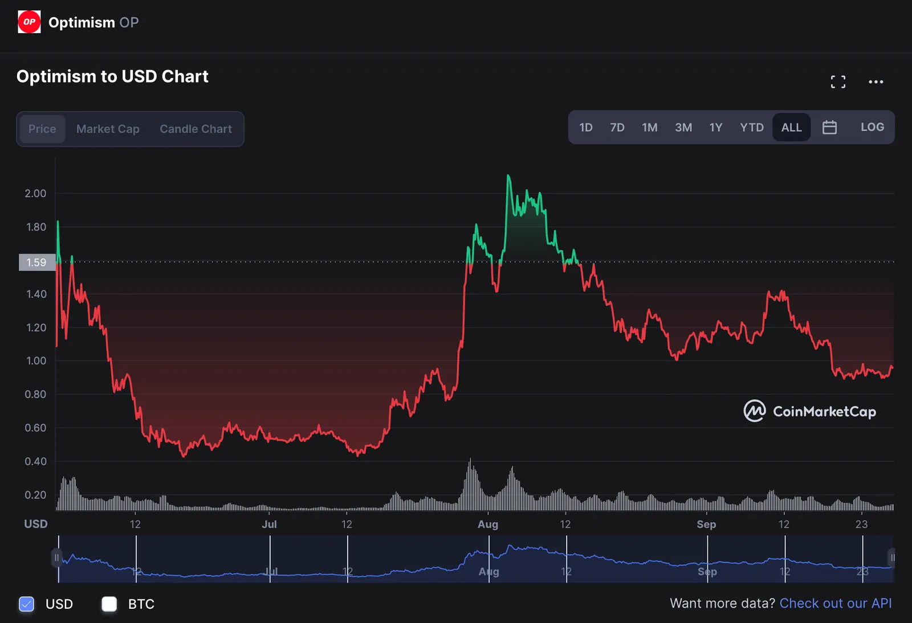The height and width of the screenshot is (623, 912).
Task: Click the 2.00 y-axis price label
Action: (35, 194)
